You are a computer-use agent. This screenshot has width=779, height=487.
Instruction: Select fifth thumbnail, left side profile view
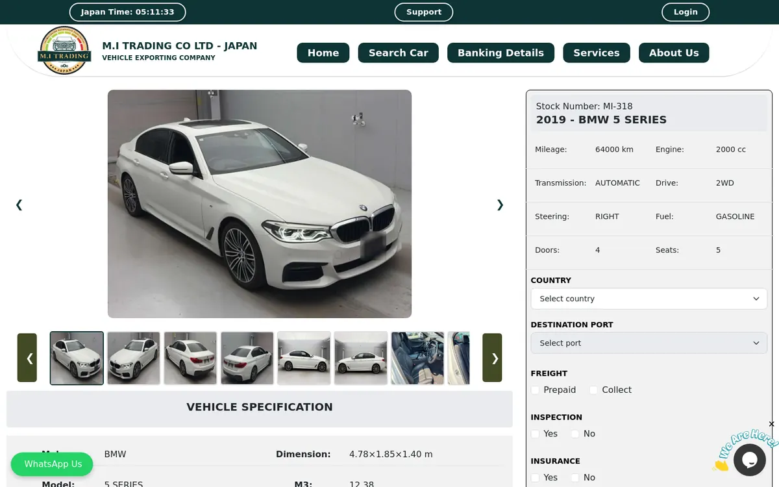304,358
